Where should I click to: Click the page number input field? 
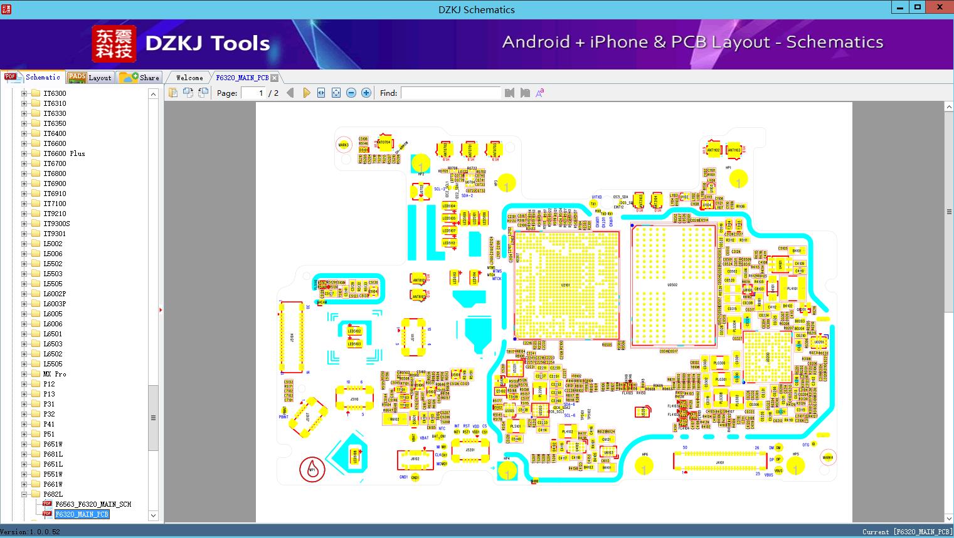tap(253, 93)
